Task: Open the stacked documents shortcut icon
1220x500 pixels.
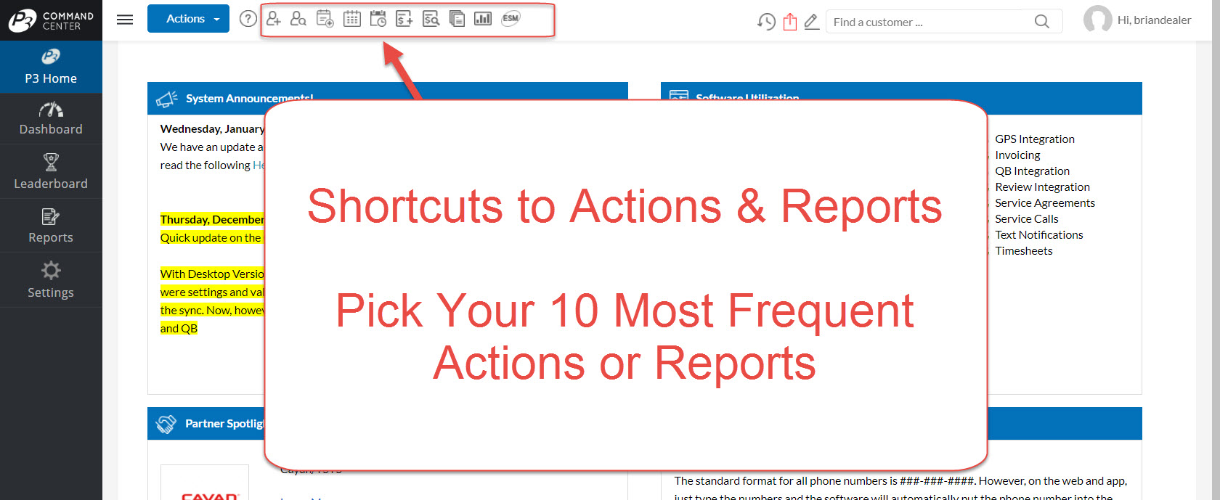Action: point(457,19)
